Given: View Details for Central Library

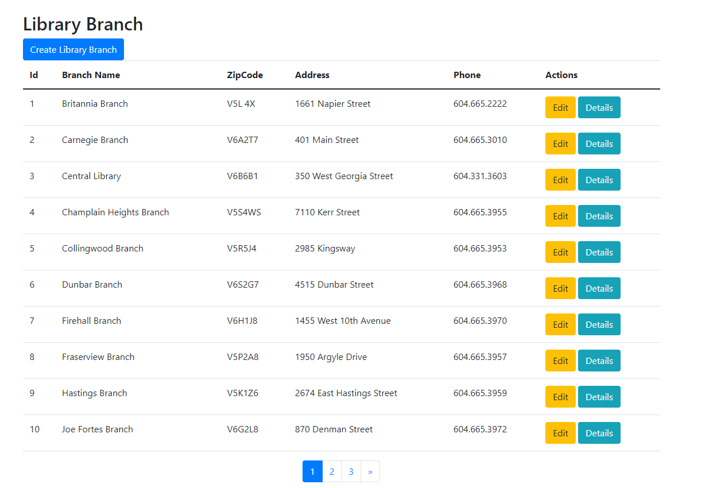Looking at the screenshot, I should [x=599, y=180].
